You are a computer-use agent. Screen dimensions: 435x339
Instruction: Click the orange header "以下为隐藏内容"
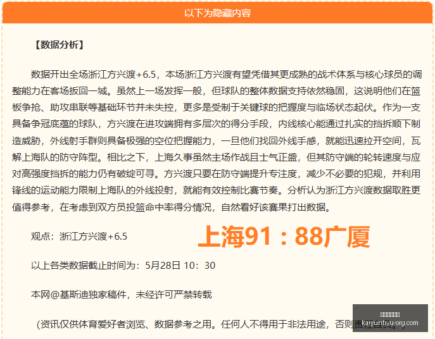point(218,13)
